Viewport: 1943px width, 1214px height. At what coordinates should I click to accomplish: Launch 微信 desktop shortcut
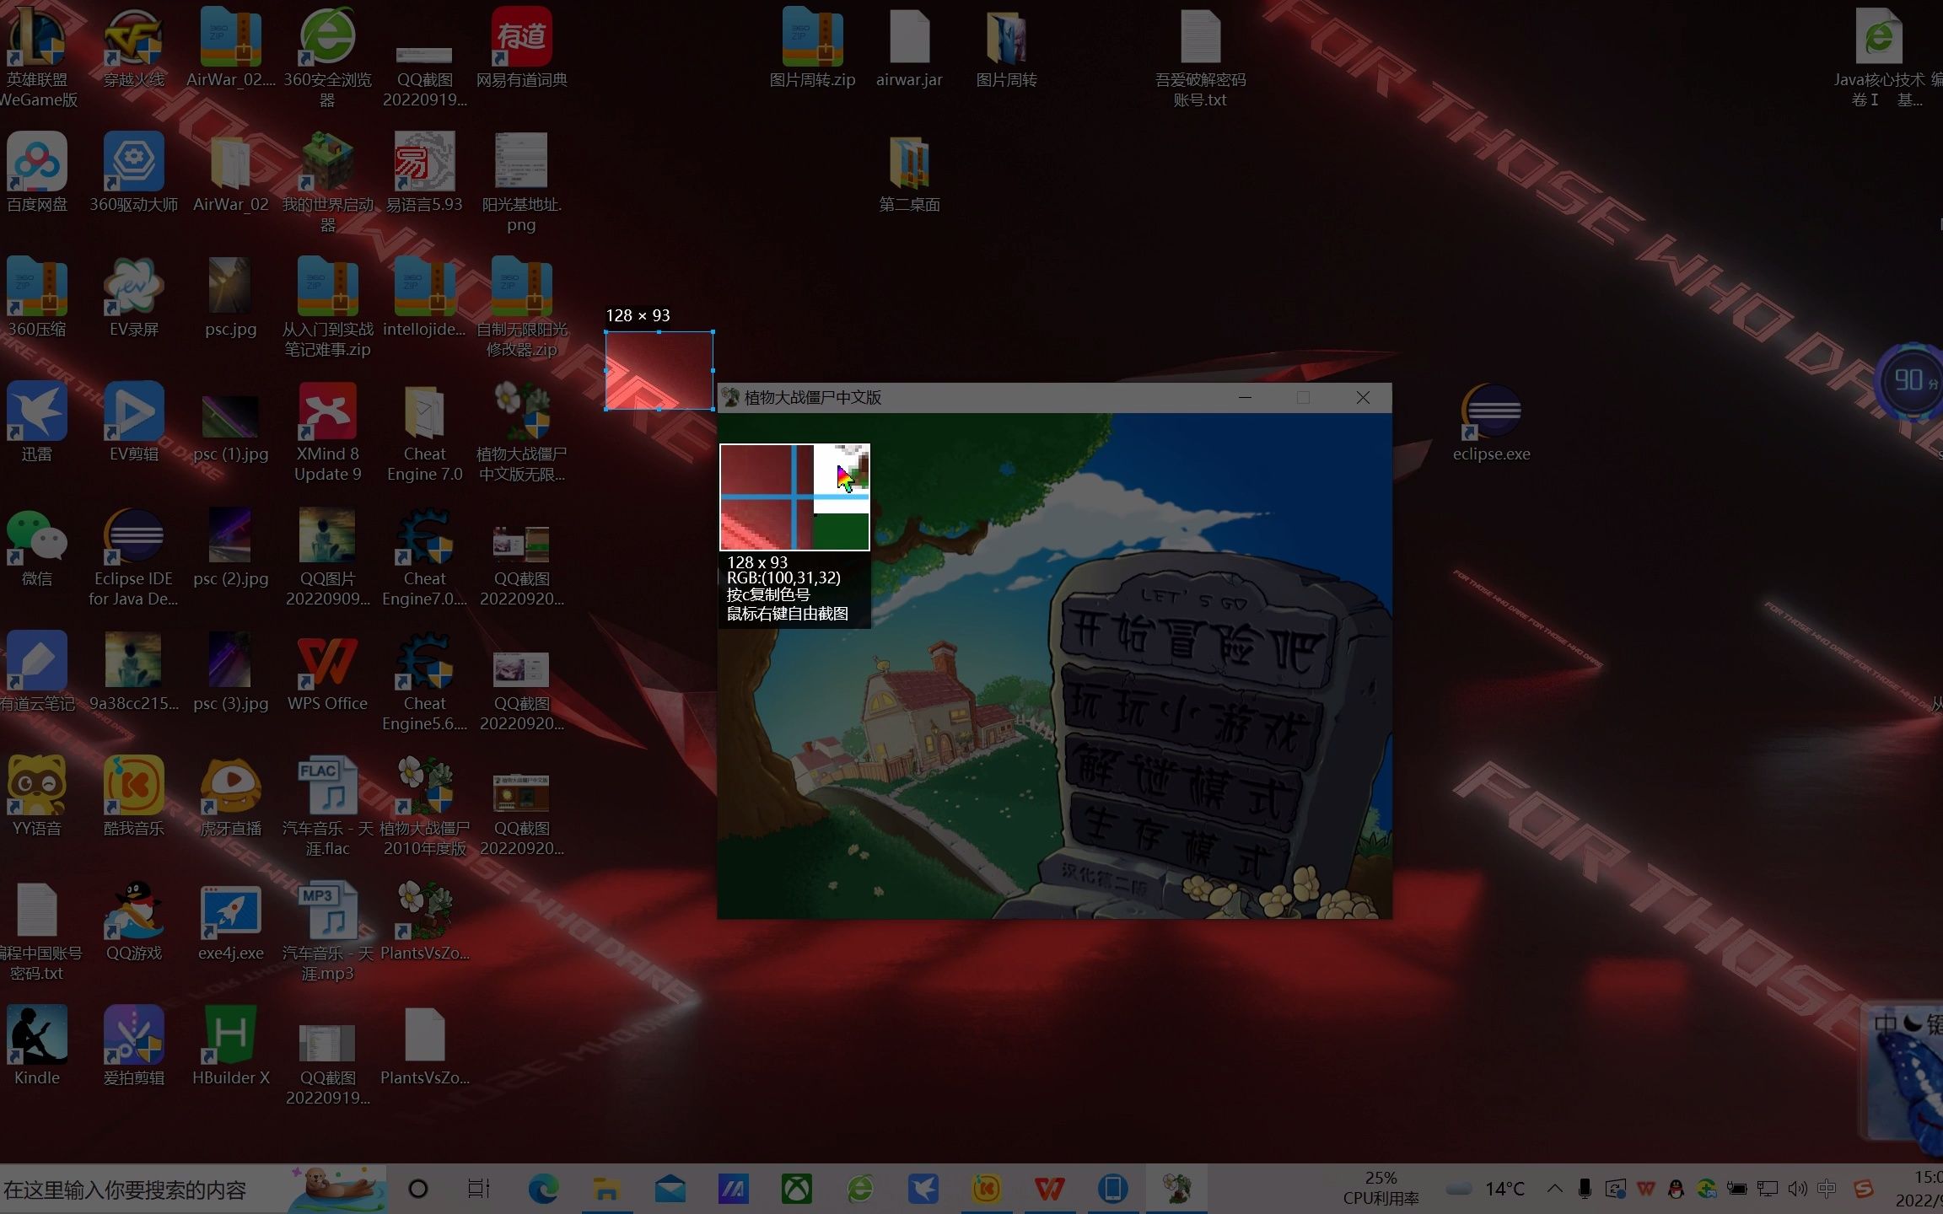coord(37,548)
